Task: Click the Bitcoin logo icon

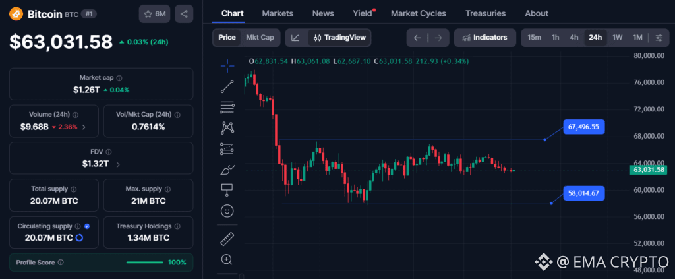Action: pyautogui.click(x=16, y=14)
